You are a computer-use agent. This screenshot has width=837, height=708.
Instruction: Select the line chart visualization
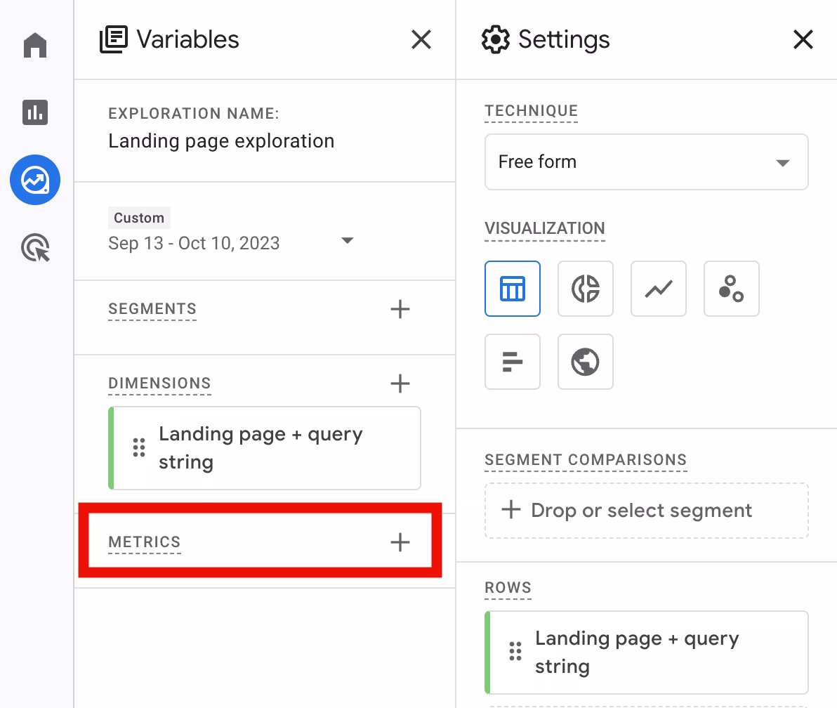659,289
